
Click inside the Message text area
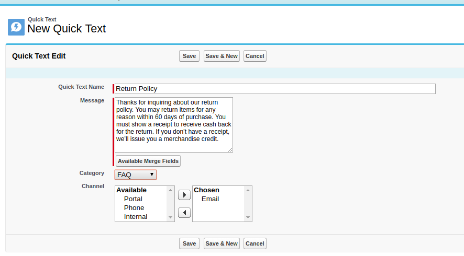tap(173, 125)
